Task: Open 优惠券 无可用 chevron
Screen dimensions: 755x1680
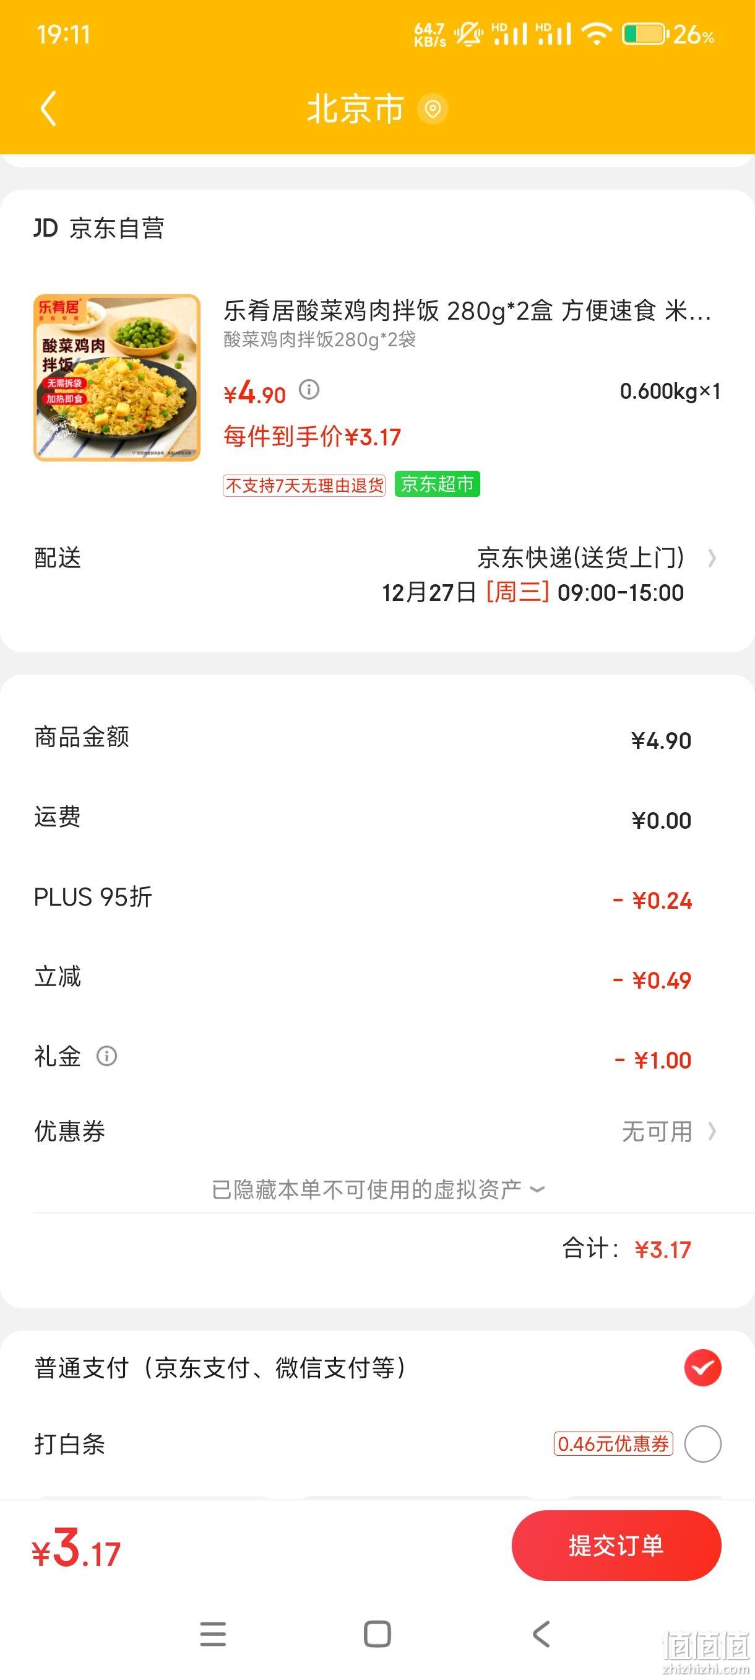Action: [712, 1131]
